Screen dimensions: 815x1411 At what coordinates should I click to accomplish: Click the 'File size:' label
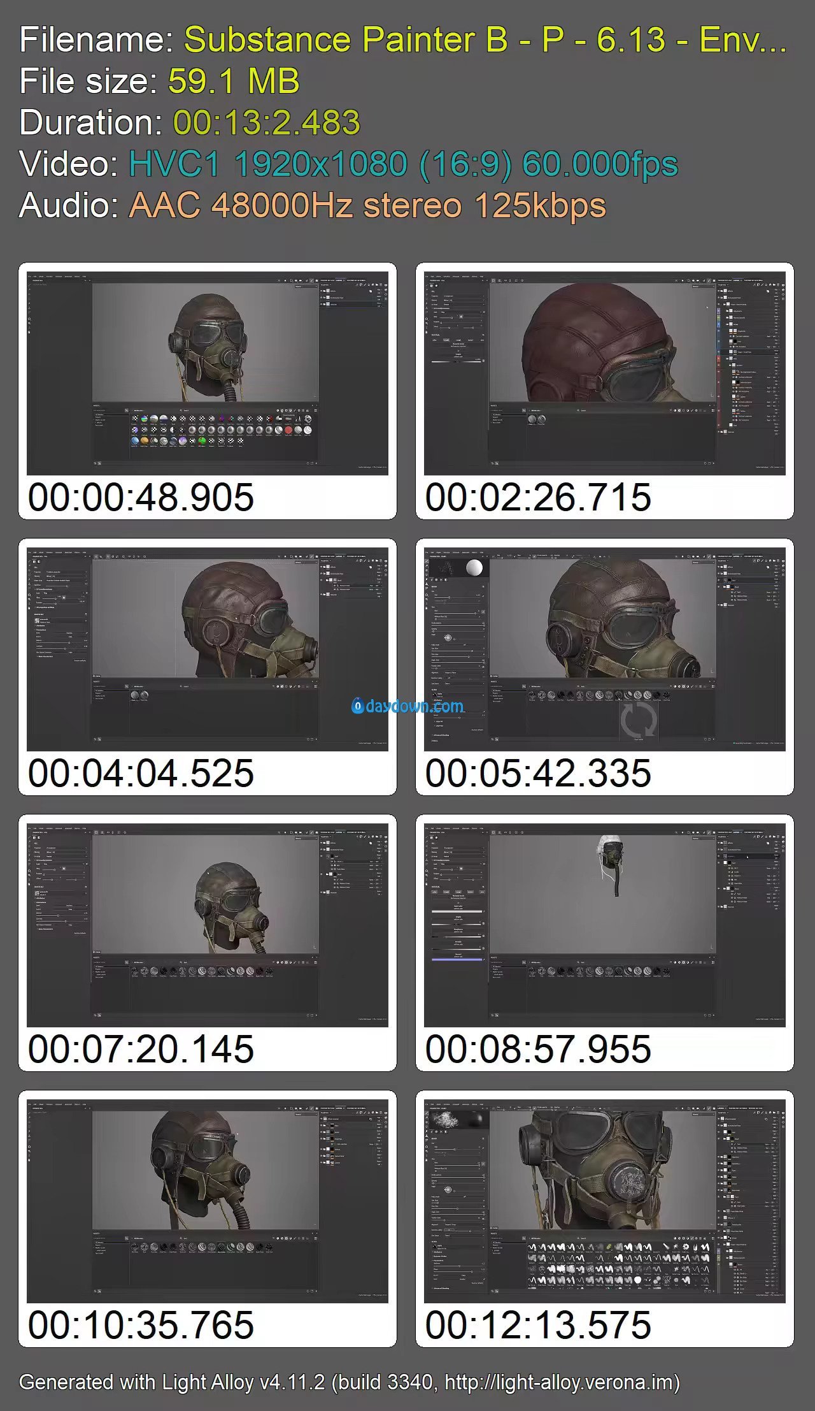pyautogui.click(x=89, y=81)
